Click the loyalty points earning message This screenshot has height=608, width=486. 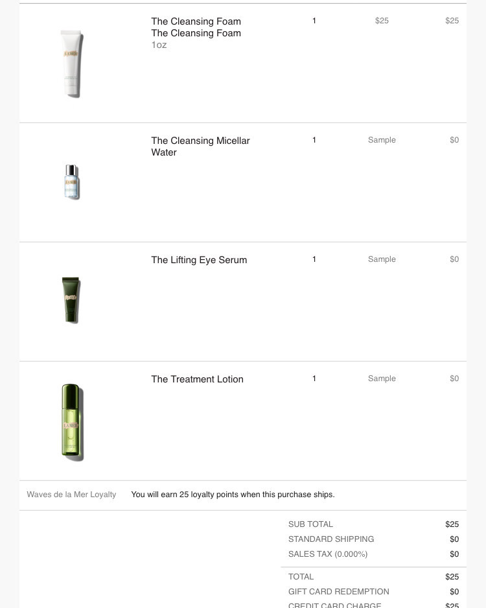pos(233,495)
